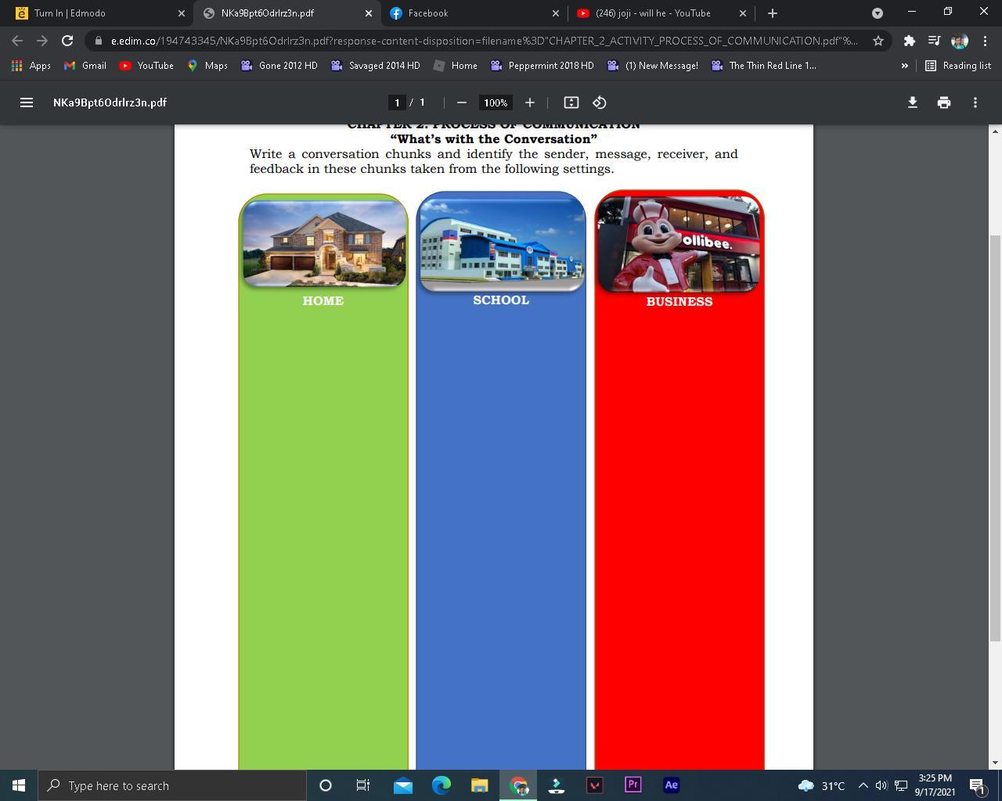Close the joji YouTube tab
This screenshot has height=801, width=1002.
pos(743,13)
